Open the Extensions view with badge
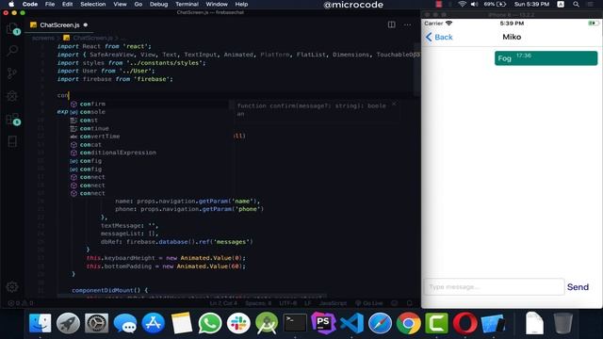The image size is (603, 339). click(12, 120)
